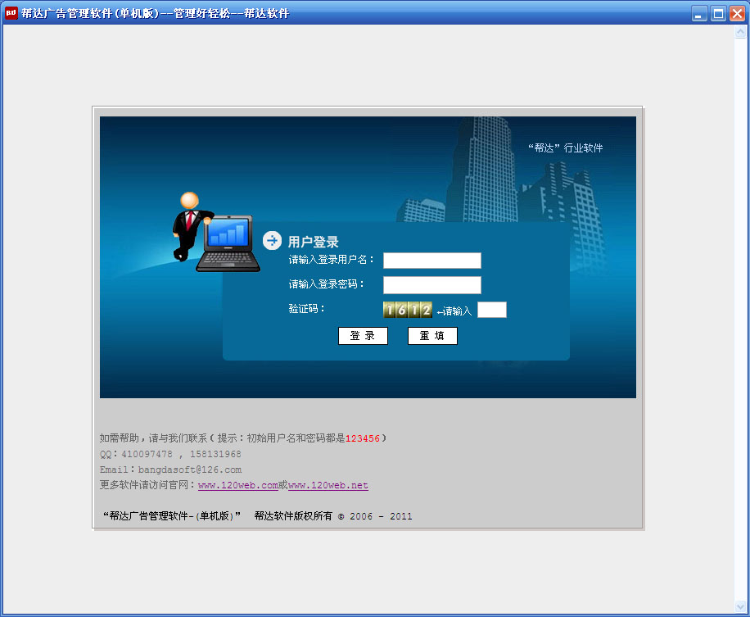The height and width of the screenshot is (617, 750).
Task: Click the scrollbar up arrow
Action: point(740,32)
